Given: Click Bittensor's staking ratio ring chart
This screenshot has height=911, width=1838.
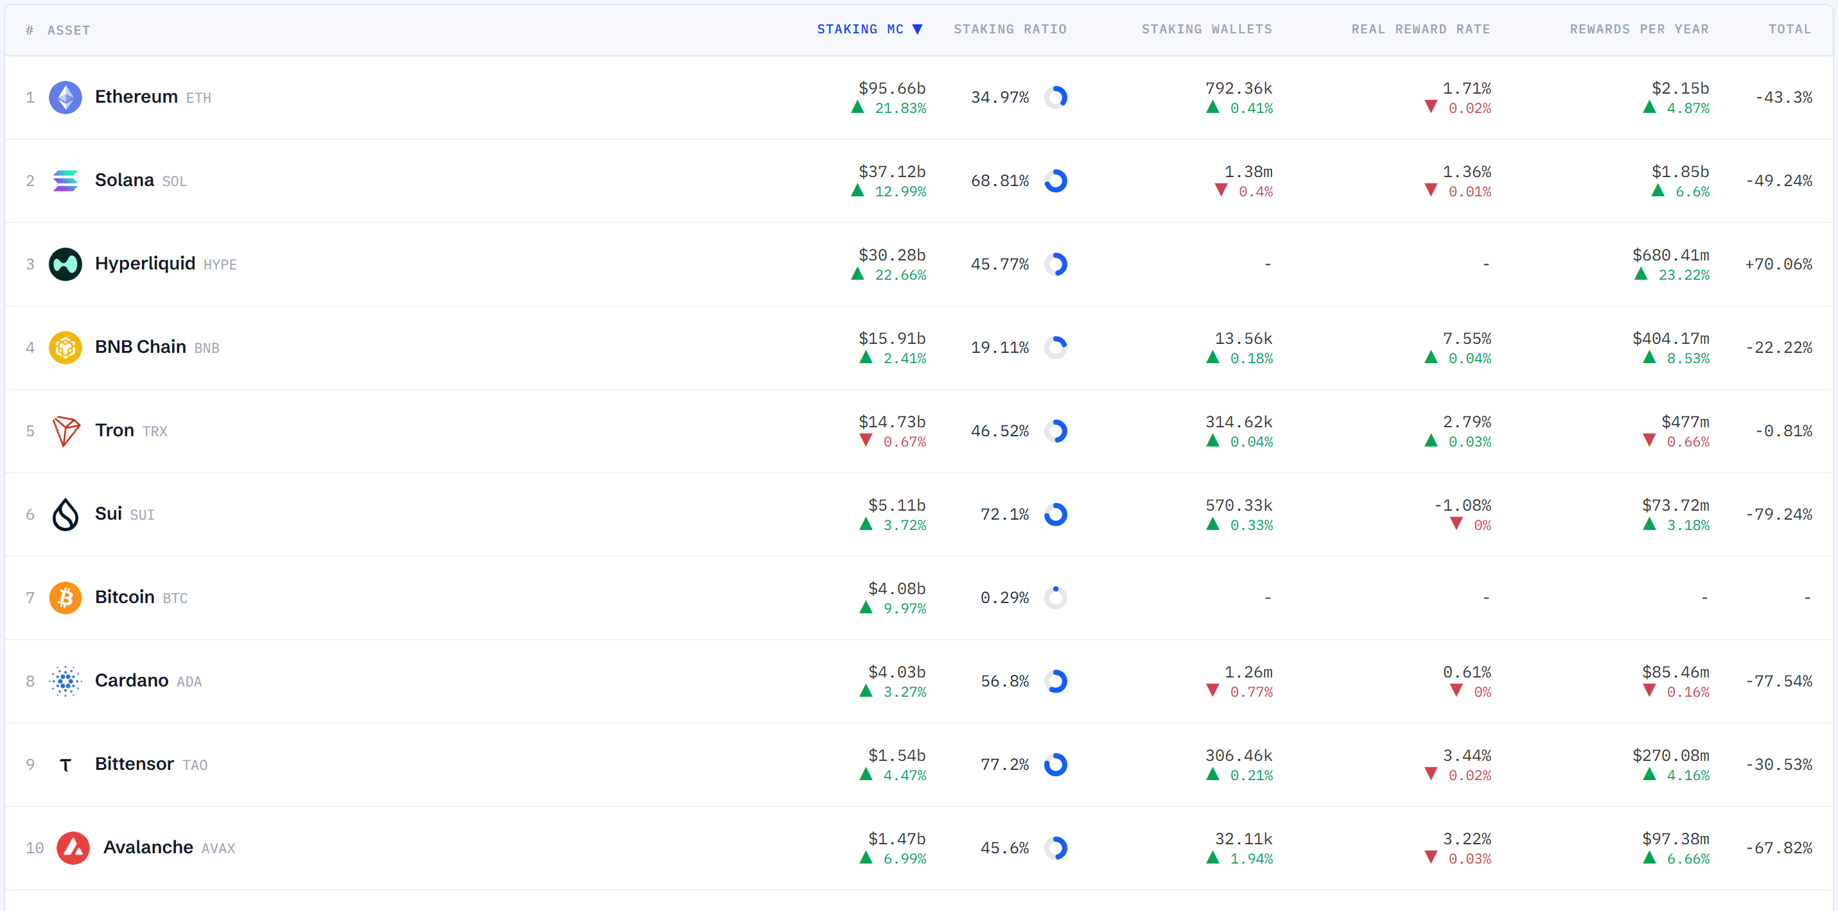Looking at the screenshot, I should (1055, 765).
